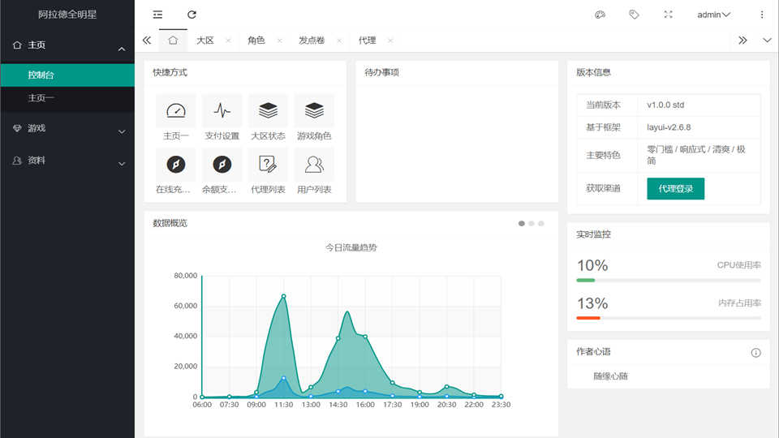Click the tag note icon
This screenshot has width=779, height=438.
click(634, 15)
